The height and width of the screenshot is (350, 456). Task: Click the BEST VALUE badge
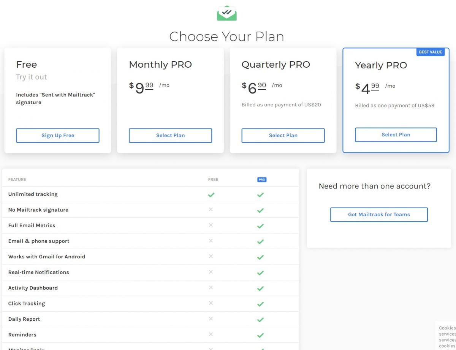pyautogui.click(x=430, y=52)
